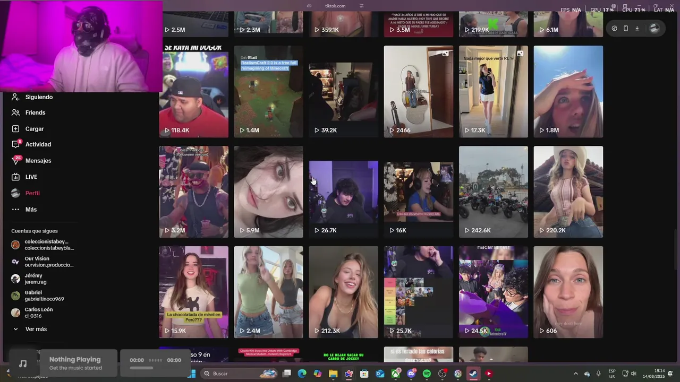This screenshot has width=680, height=382.
Task: Open Task View from the taskbar
Action: click(287, 374)
